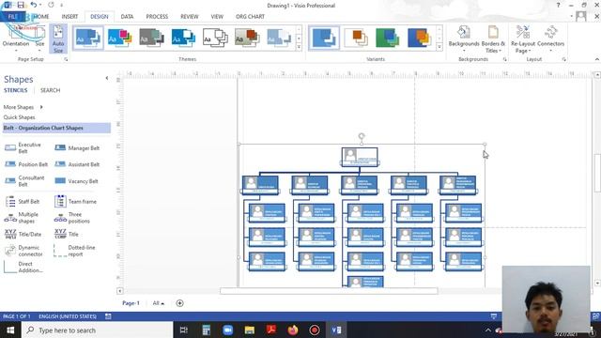Screen dimensions: 601x338
Task: Select the Direct Addition shape
Action: coord(23,267)
